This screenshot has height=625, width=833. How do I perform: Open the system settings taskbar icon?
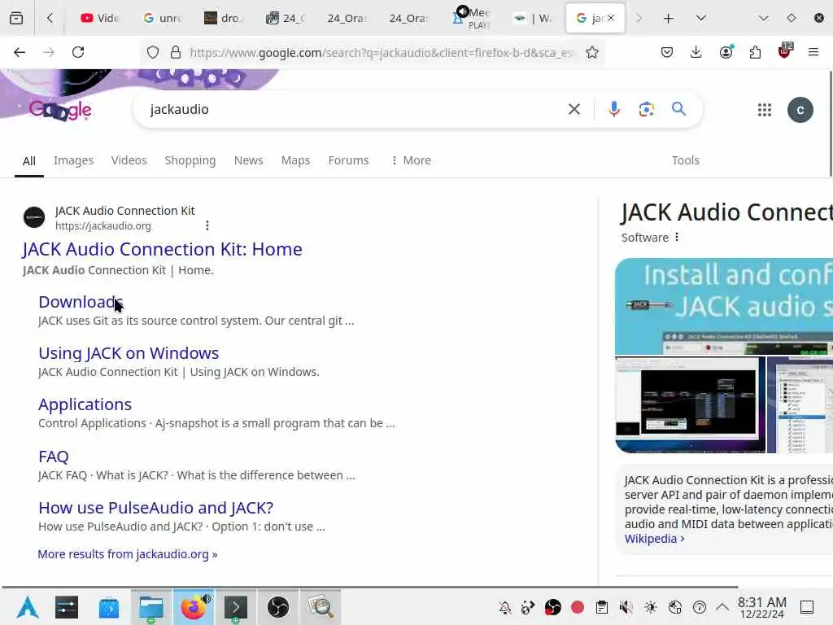pyautogui.click(x=67, y=607)
